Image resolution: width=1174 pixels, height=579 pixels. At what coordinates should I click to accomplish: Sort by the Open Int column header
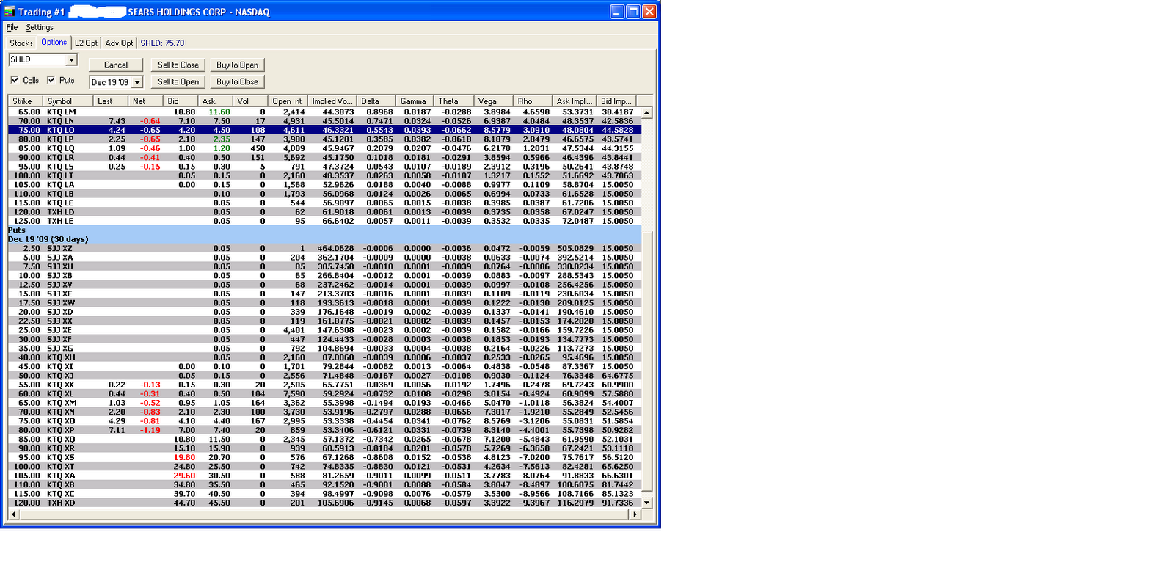point(288,101)
